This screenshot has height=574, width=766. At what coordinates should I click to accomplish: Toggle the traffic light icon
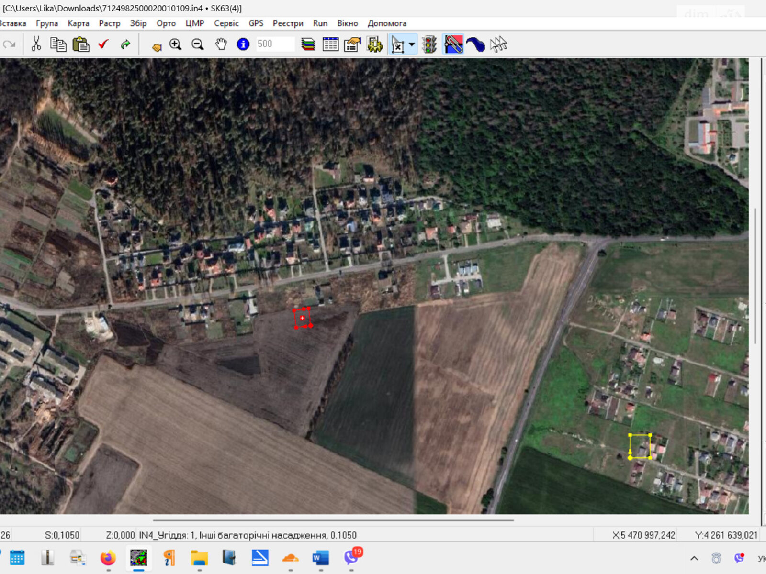[429, 44]
